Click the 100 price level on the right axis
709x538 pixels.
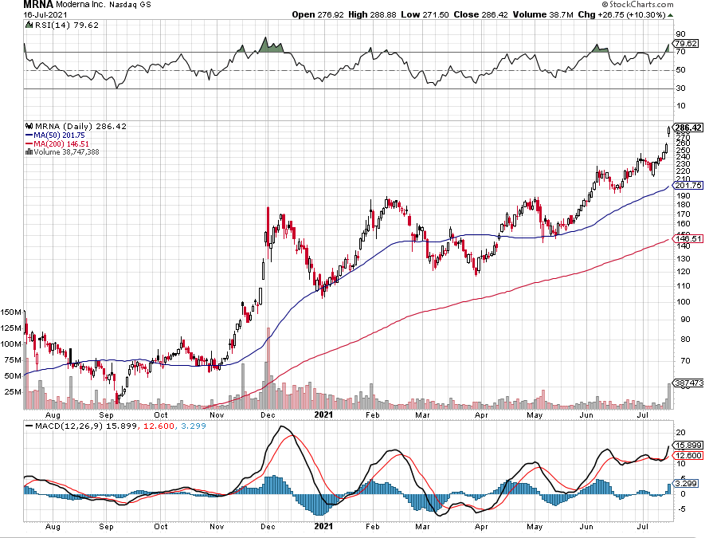point(683,302)
